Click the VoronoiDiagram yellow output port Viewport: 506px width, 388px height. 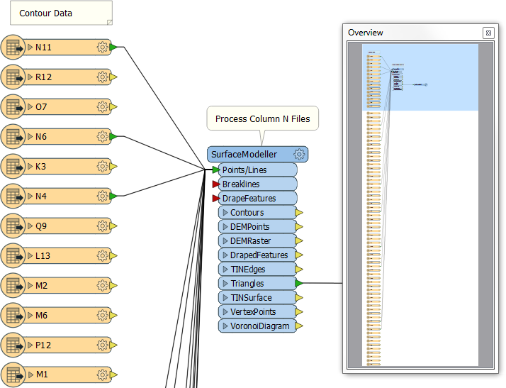[299, 326]
